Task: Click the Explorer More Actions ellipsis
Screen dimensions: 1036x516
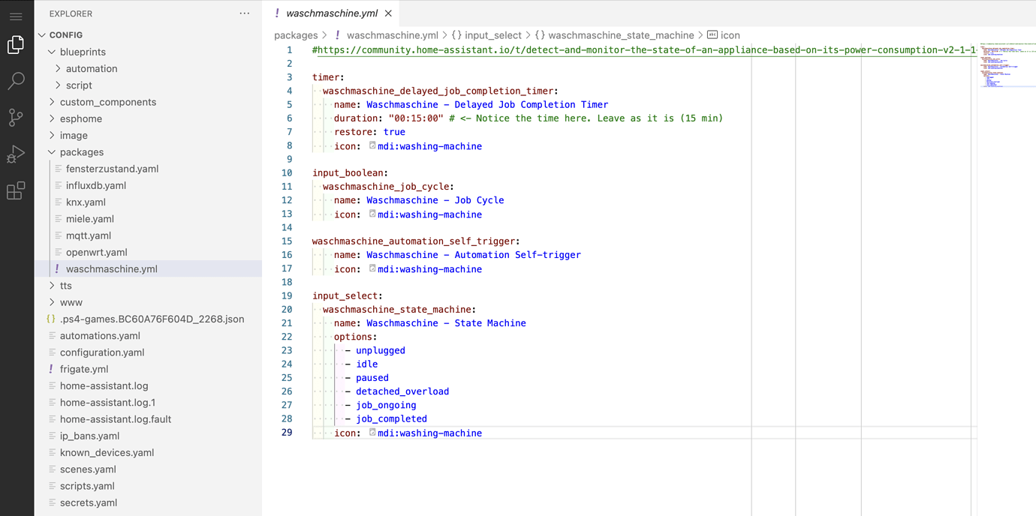Action: click(x=244, y=13)
